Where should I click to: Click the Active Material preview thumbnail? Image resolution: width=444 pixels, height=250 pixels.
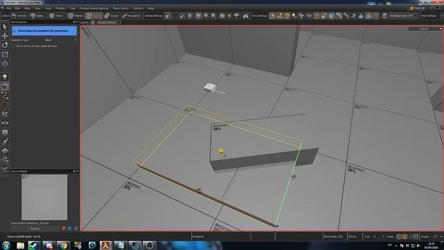click(x=44, y=197)
